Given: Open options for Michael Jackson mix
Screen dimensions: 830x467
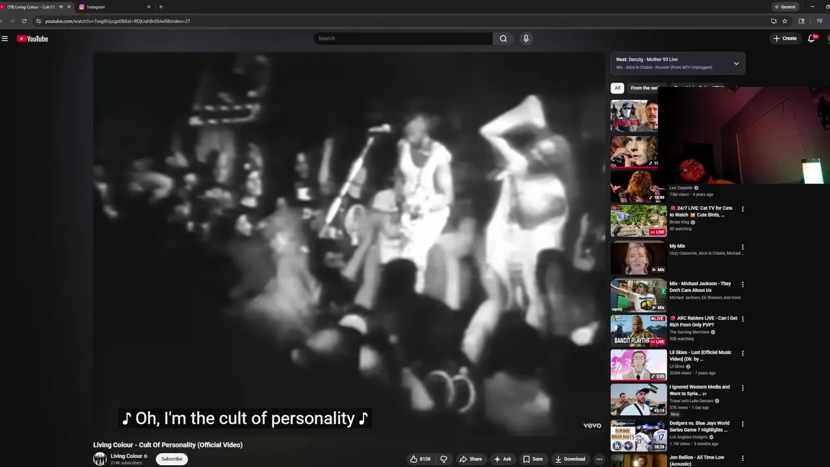Looking at the screenshot, I should pos(742,284).
